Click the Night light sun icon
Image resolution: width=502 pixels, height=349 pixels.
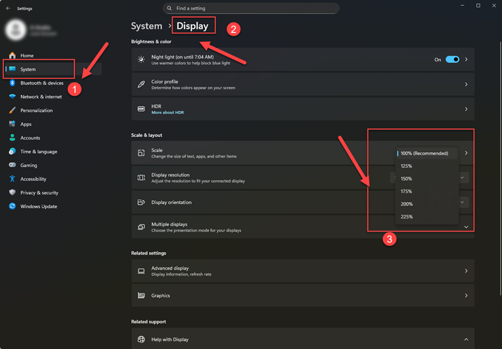click(x=141, y=60)
